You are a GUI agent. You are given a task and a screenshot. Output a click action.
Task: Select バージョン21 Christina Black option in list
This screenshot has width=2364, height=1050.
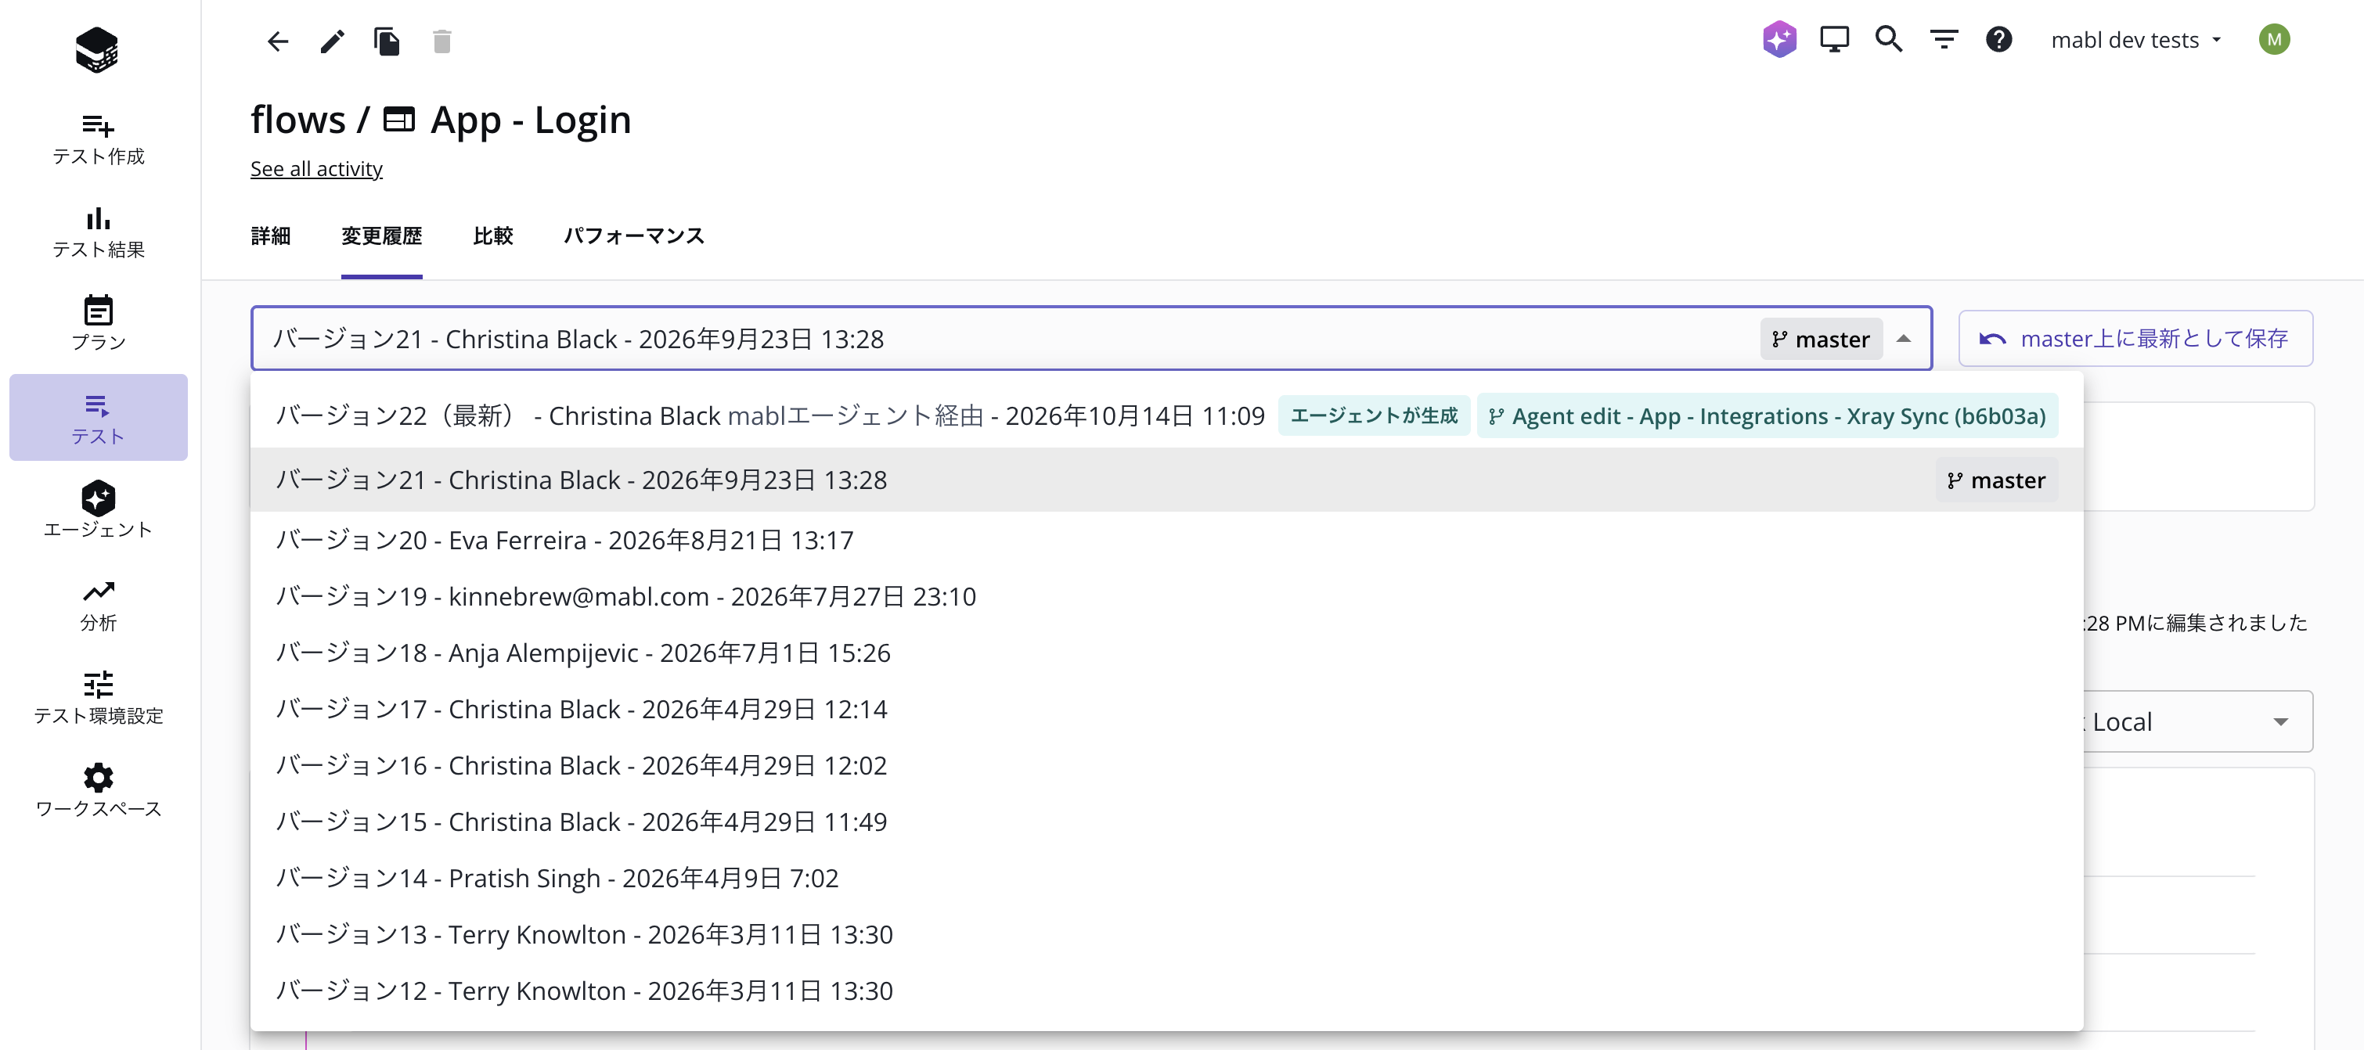(1166, 480)
